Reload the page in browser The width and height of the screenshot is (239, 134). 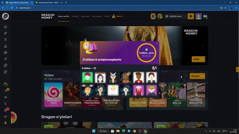click(12, 8)
